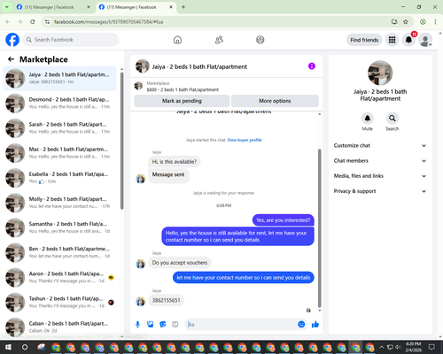Click the browser address bar URL
The height and width of the screenshot is (354, 443).
pos(108,22)
